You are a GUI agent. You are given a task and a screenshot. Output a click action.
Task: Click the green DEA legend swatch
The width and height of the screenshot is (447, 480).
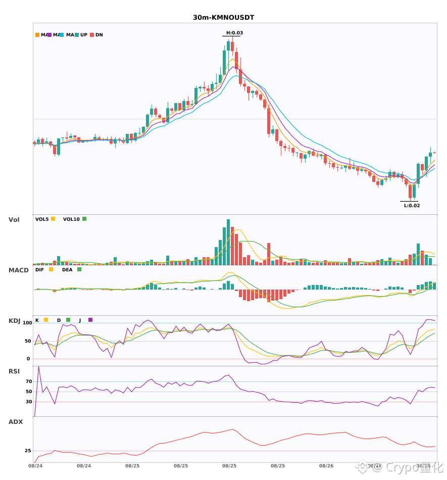[79, 269]
